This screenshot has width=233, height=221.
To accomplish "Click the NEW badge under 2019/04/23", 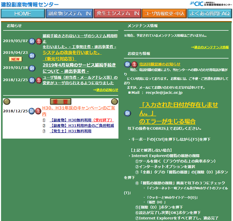I will pos(15,59).
